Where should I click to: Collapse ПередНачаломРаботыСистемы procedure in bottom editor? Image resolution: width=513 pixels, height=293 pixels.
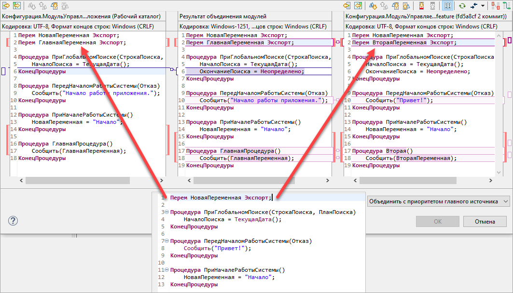click(166, 241)
